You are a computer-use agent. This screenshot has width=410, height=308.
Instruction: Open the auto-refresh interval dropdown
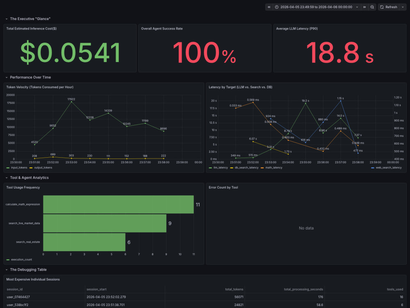(x=403, y=7)
